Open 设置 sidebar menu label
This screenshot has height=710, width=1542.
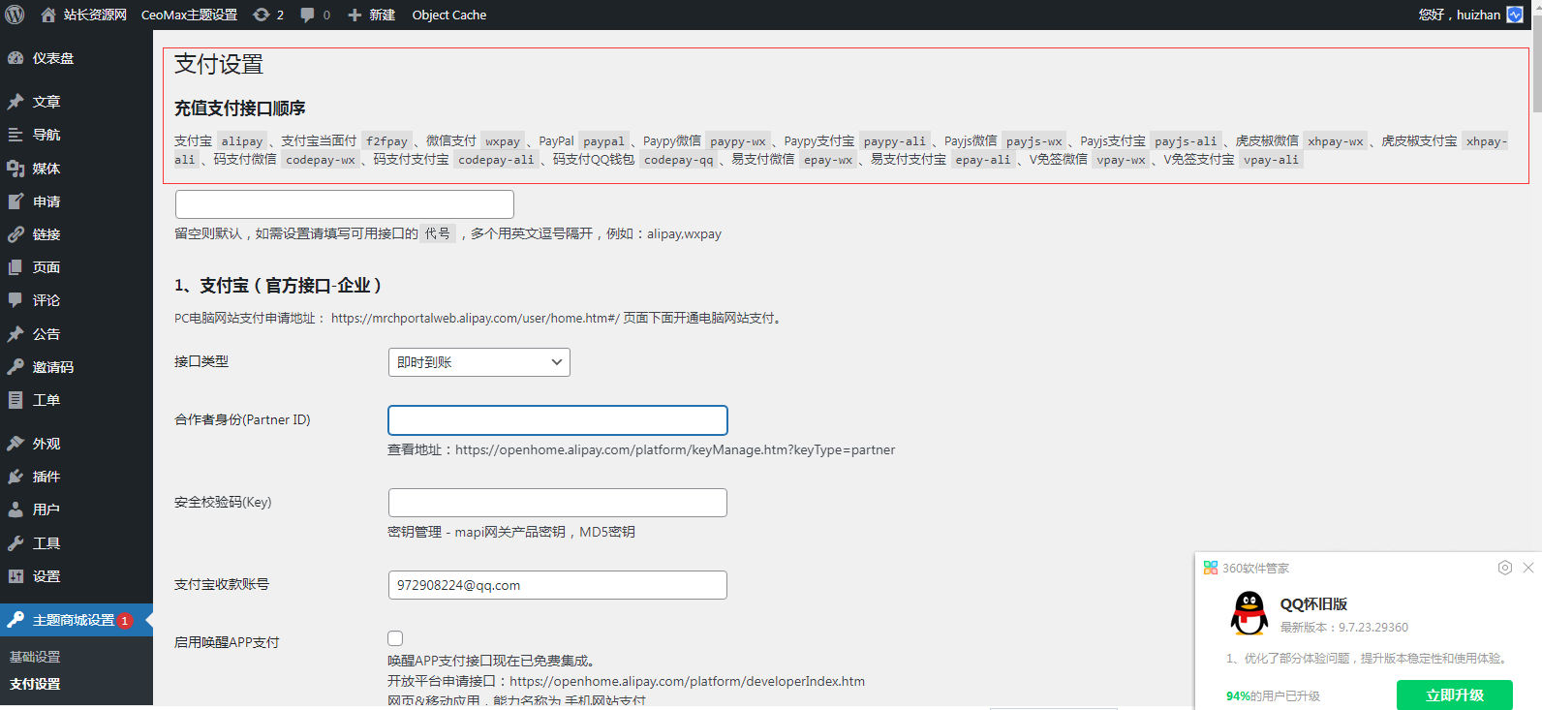pyautogui.click(x=46, y=576)
